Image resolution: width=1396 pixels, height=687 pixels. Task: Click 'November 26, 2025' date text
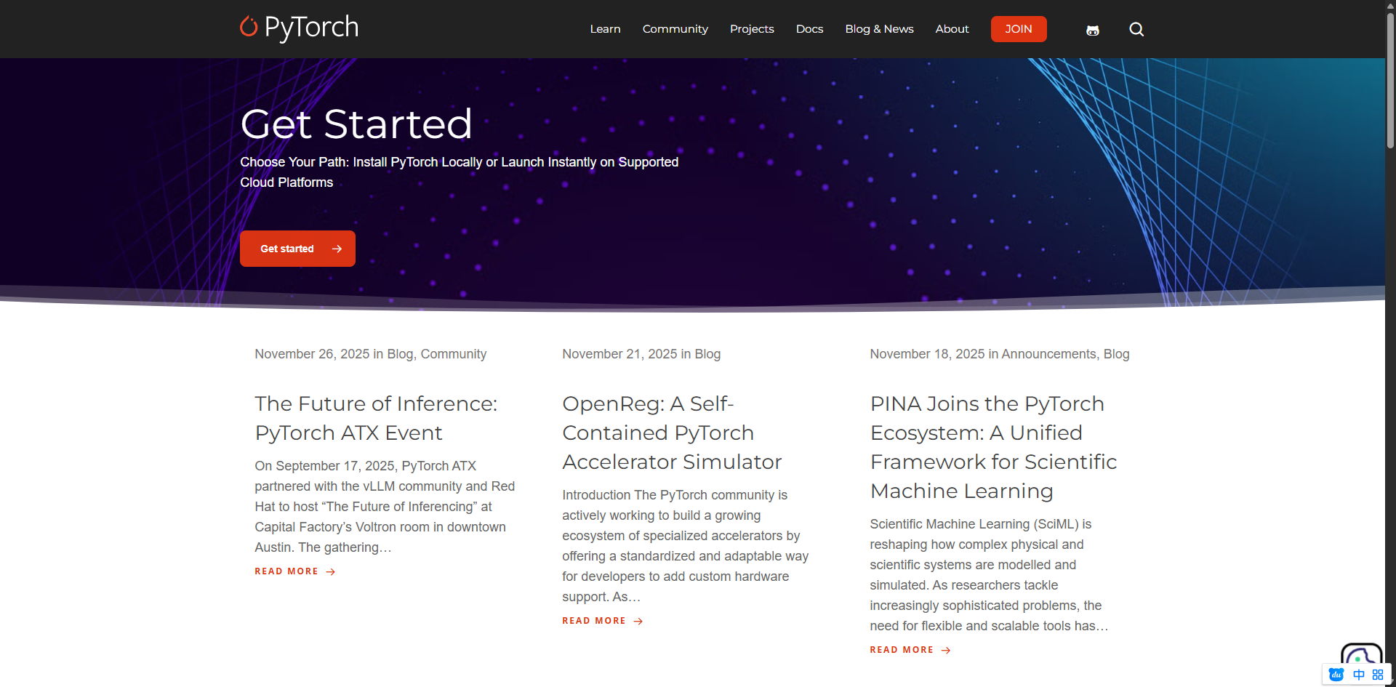(x=312, y=354)
